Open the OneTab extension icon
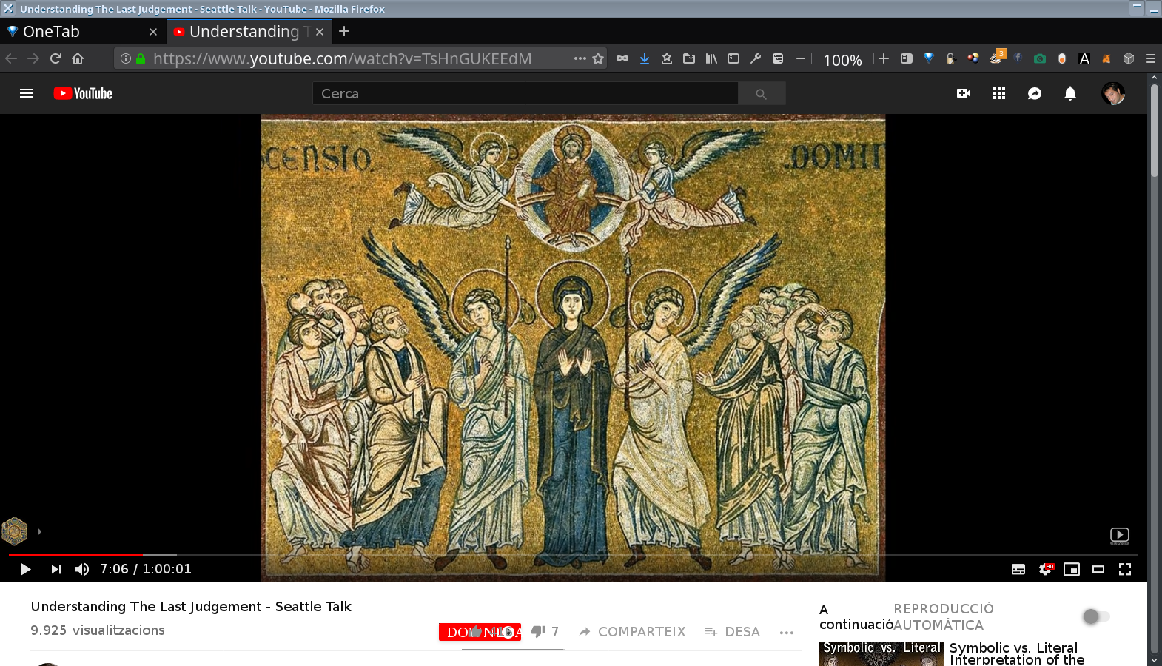 pyautogui.click(x=929, y=58)
